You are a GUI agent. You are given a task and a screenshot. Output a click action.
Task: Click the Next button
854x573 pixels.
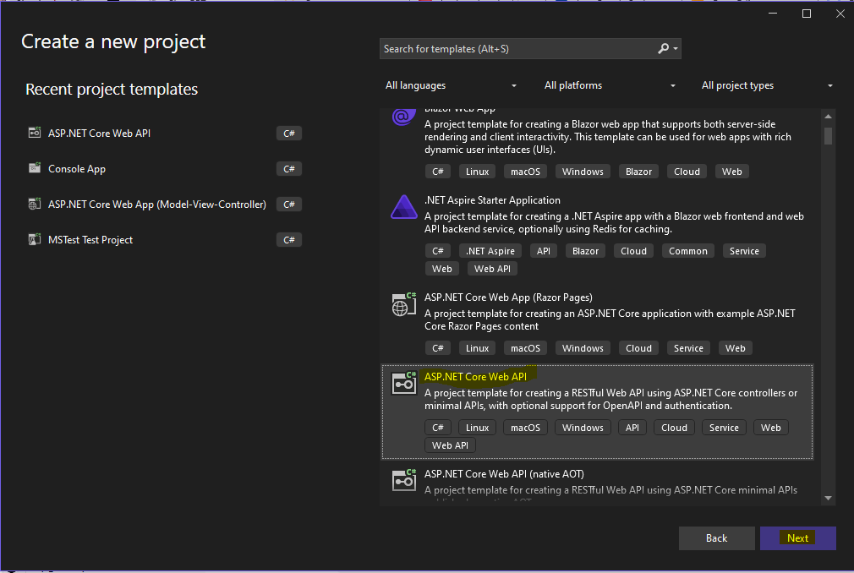click(798, 538)
